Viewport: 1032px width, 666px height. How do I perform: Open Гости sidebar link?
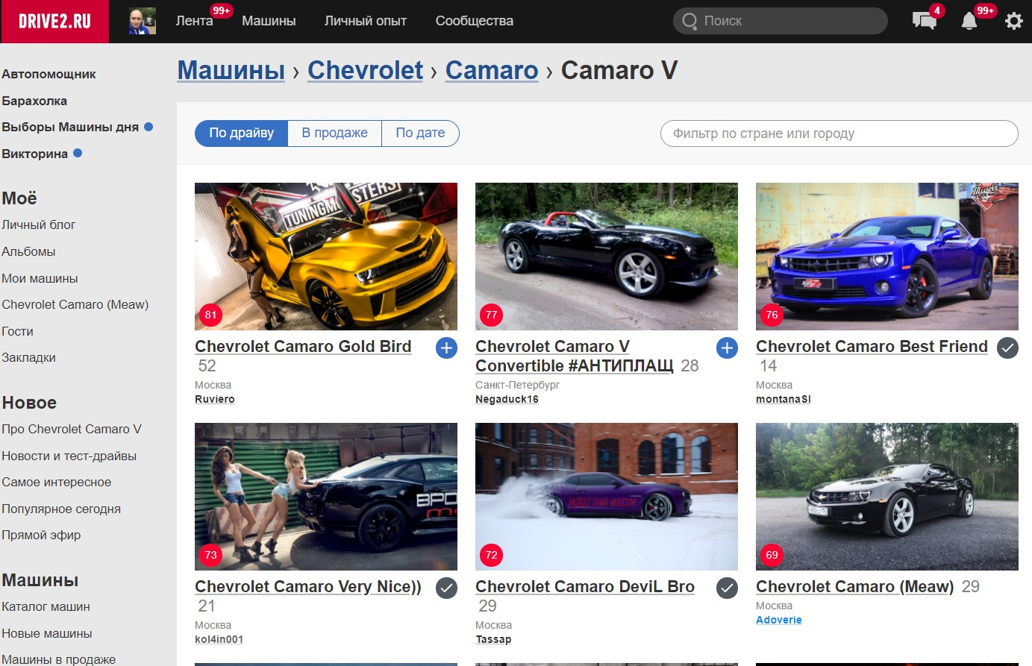point(17,331)
